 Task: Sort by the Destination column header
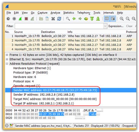tap(48, 32)
